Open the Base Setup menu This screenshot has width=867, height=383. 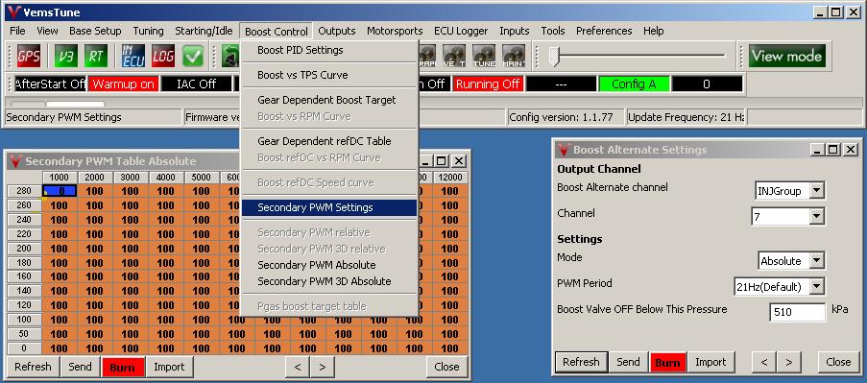coord(95,31)
